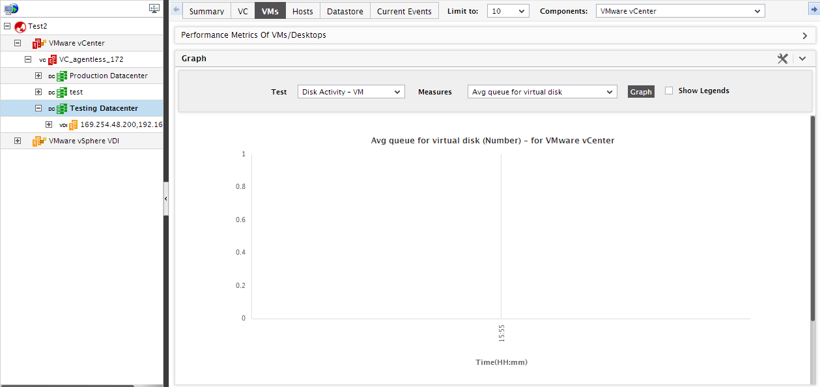Select the test datacenter tree item
This screenshot has width=820, height=387.
(76, 92)
